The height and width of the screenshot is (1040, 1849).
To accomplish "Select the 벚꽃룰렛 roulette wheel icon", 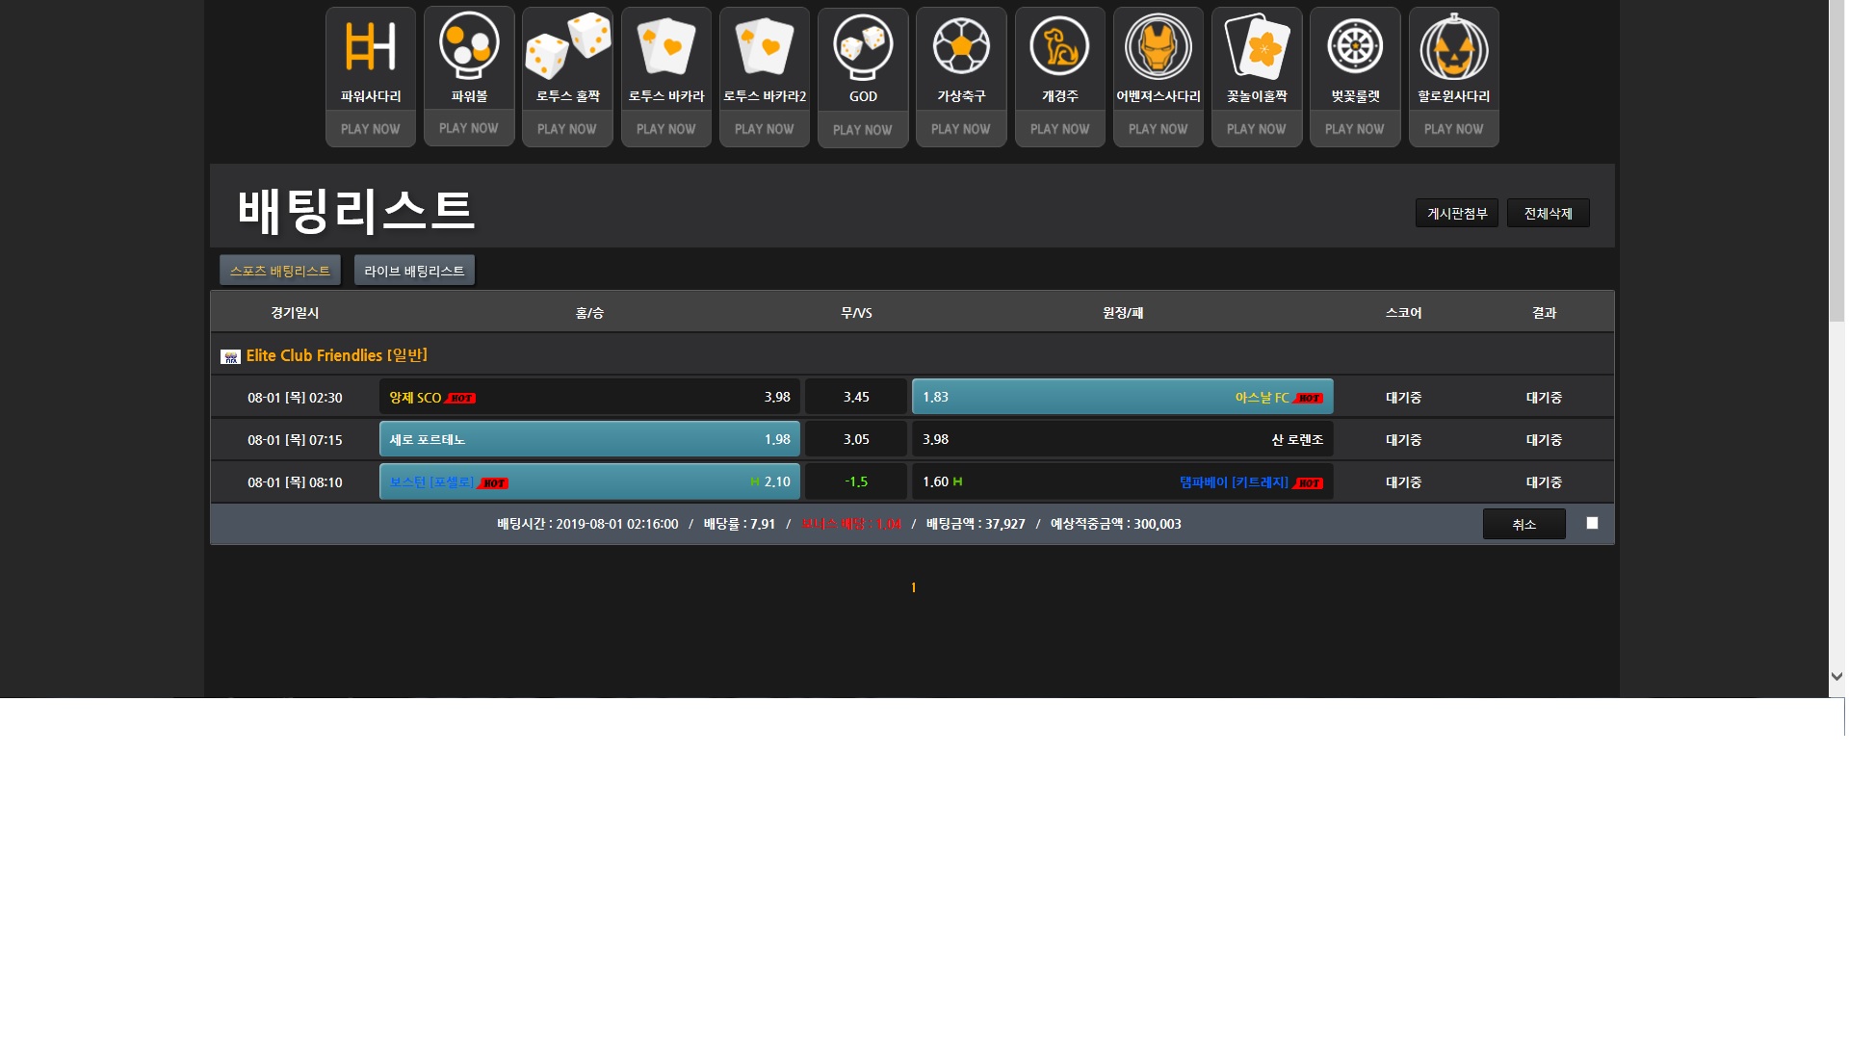I will pyautogui.click(x=1354, y=46).
